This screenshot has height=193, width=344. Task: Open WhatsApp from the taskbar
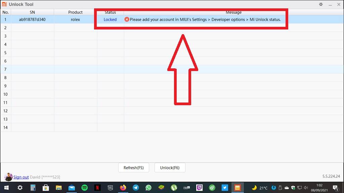(x=148, y=188)
